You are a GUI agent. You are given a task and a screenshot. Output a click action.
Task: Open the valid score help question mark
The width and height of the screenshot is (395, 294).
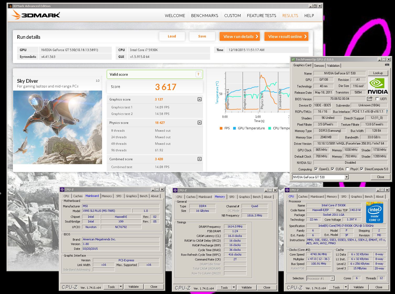coord(199,74)
